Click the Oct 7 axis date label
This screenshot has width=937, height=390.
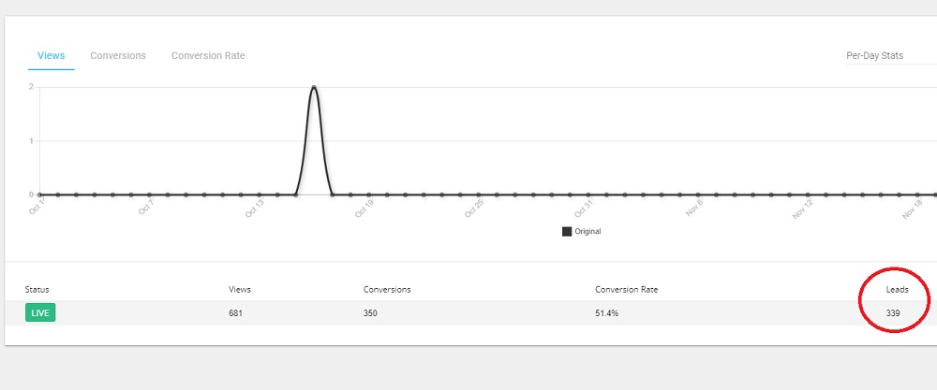(x=145, y=209)
